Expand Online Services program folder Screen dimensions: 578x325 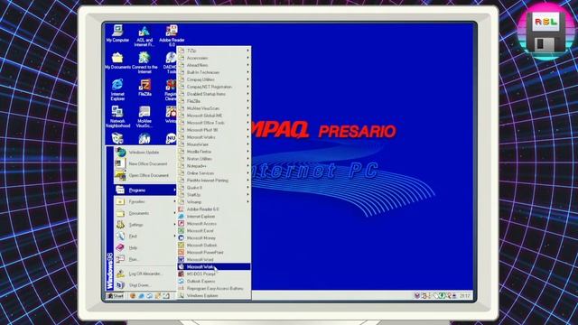[x=214, y=172]
